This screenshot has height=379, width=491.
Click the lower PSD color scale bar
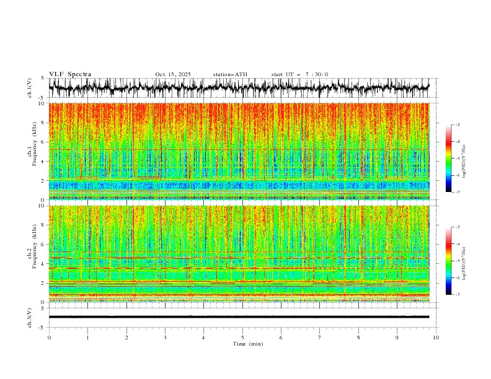(x=448, y=261)
